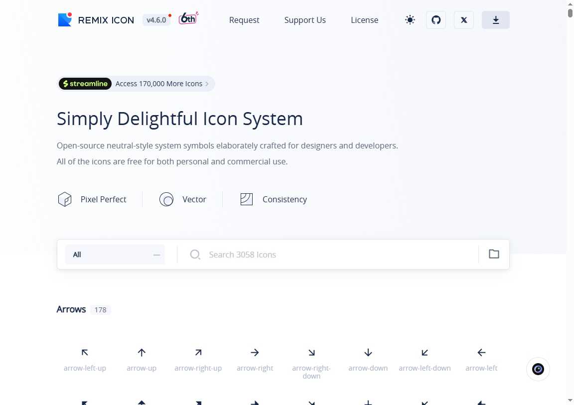Screen dimensions: 574x405
Task: Open the All category dropdown
Action: 115,254
